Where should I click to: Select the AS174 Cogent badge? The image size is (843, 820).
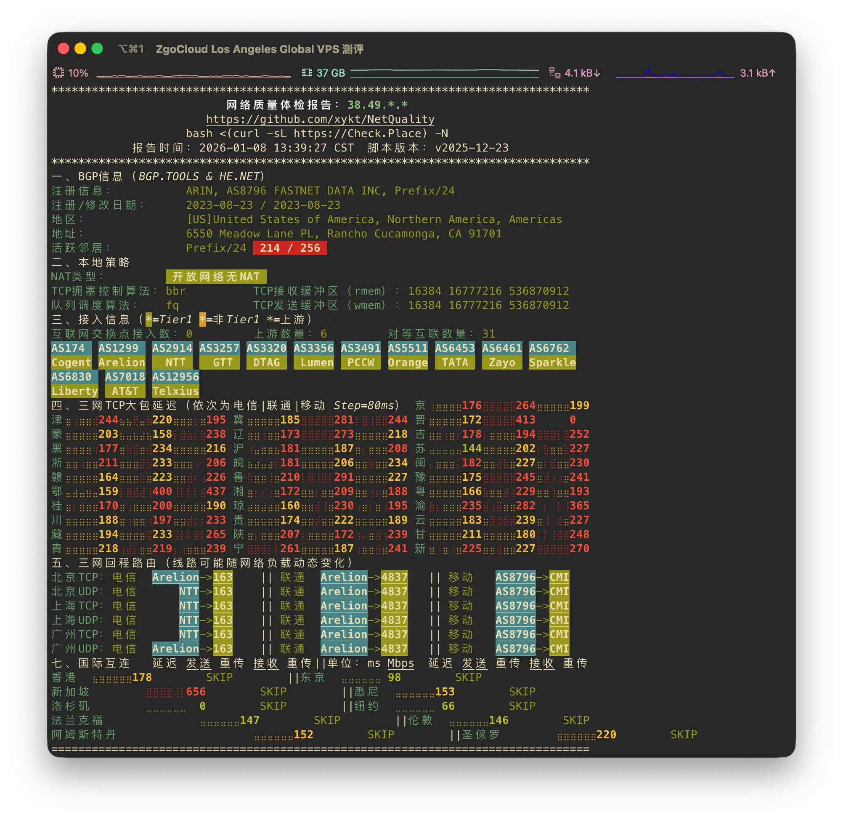(72, 355)
